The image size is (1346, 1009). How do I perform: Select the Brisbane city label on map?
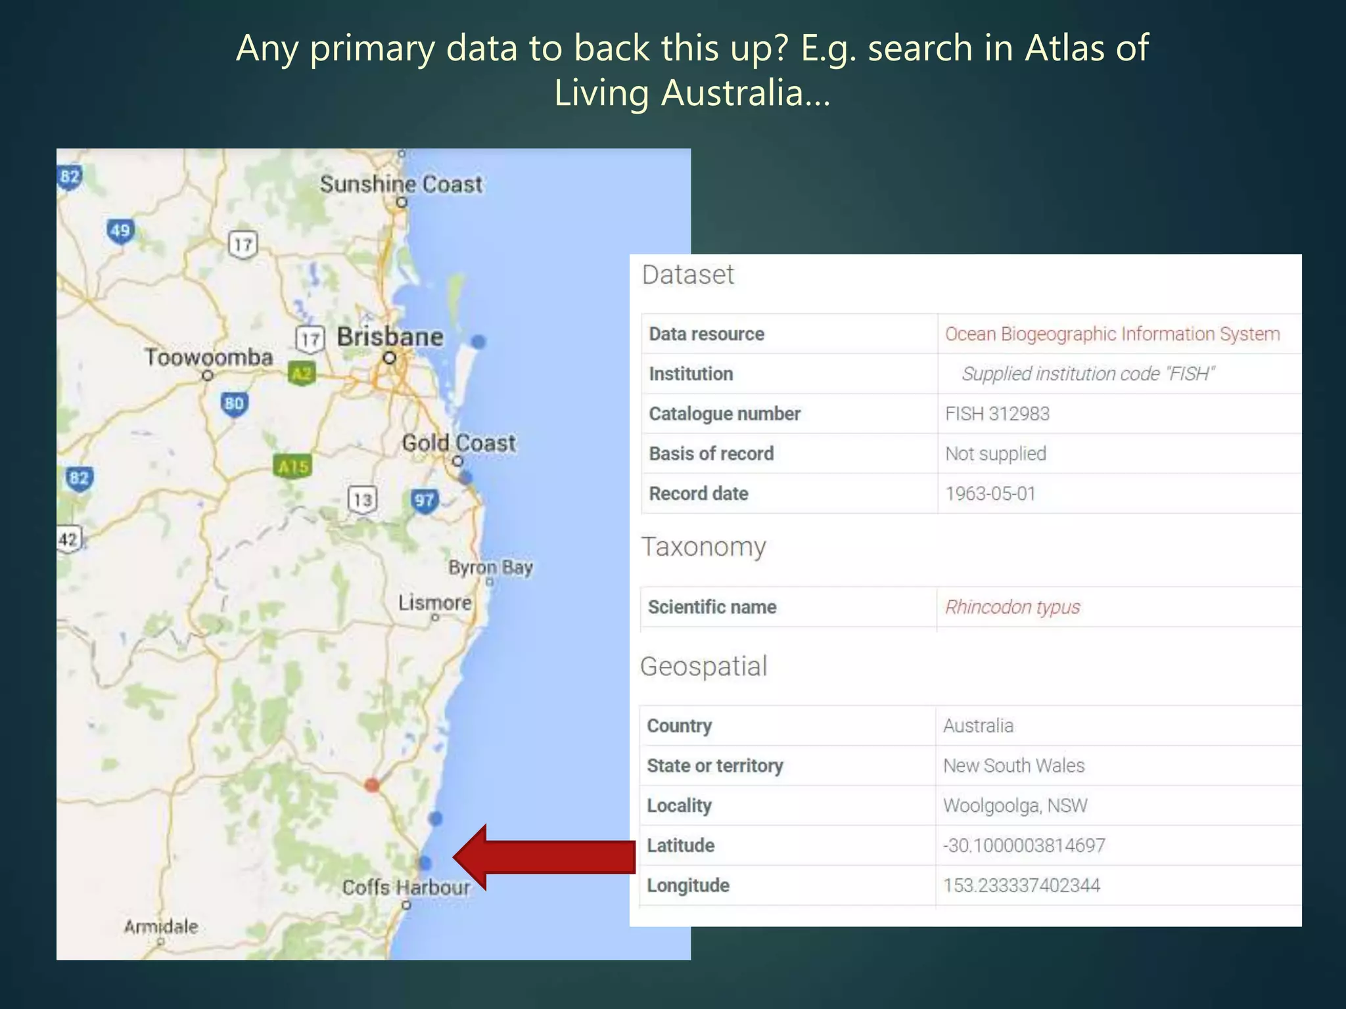[x=390, y=336]
